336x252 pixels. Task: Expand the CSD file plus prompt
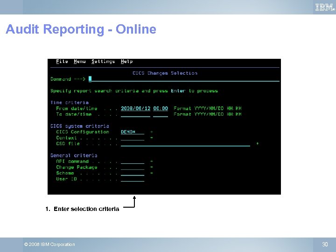[257, 144]
